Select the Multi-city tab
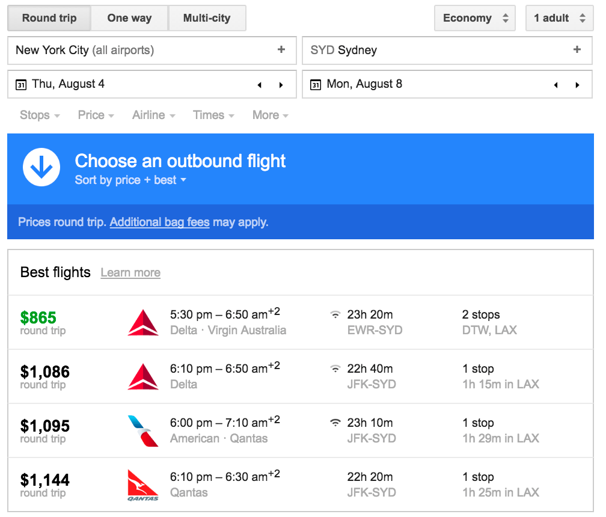The height and width of the screenshot is (517, 606). tap(207, 18)
